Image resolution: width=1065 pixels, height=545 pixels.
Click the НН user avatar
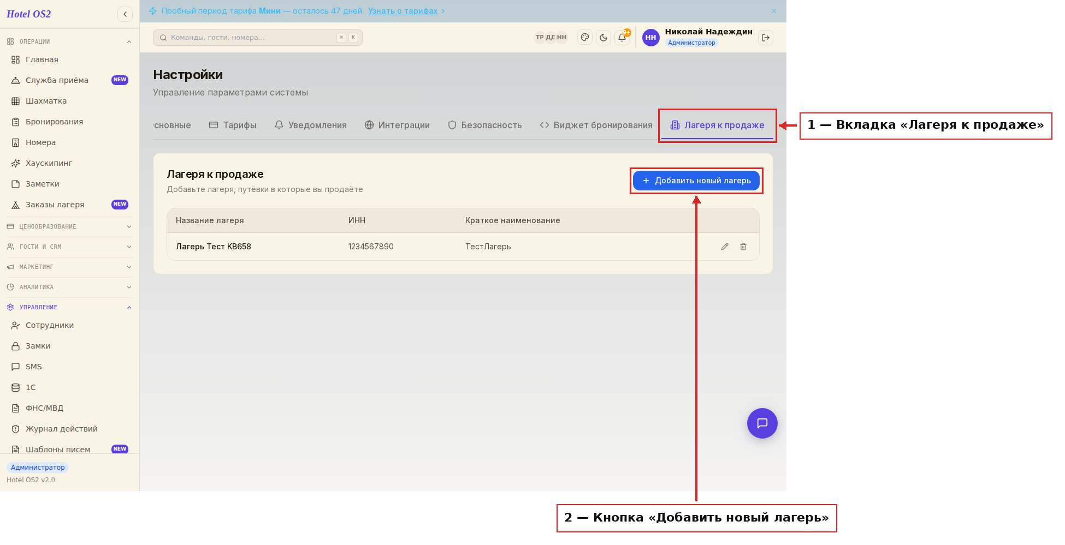click(650, 38)
